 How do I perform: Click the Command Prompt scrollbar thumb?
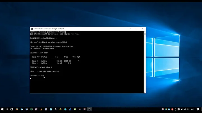tap(145, 34)
